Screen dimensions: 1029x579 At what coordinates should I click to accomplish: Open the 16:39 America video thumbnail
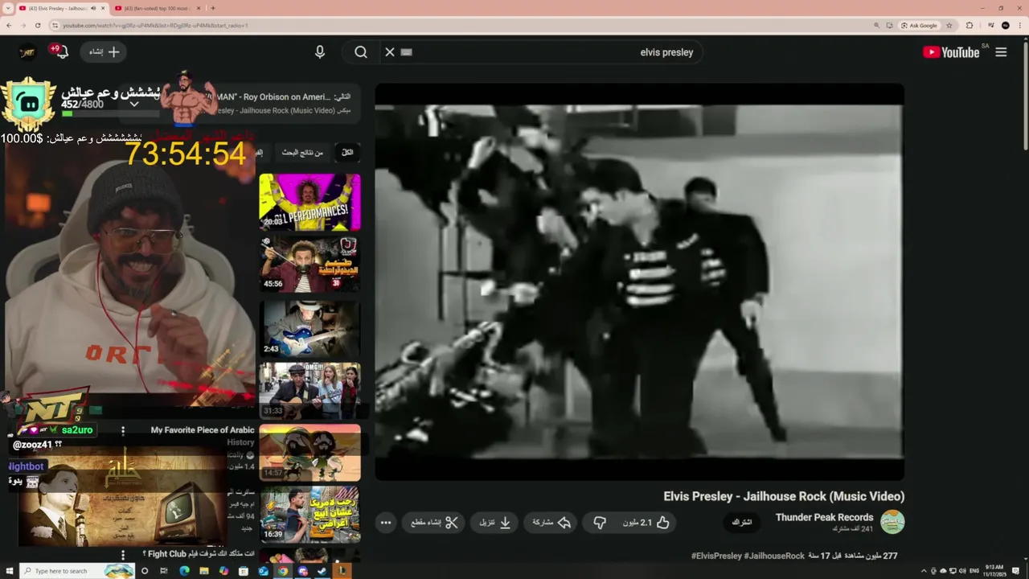click(310, 515)
